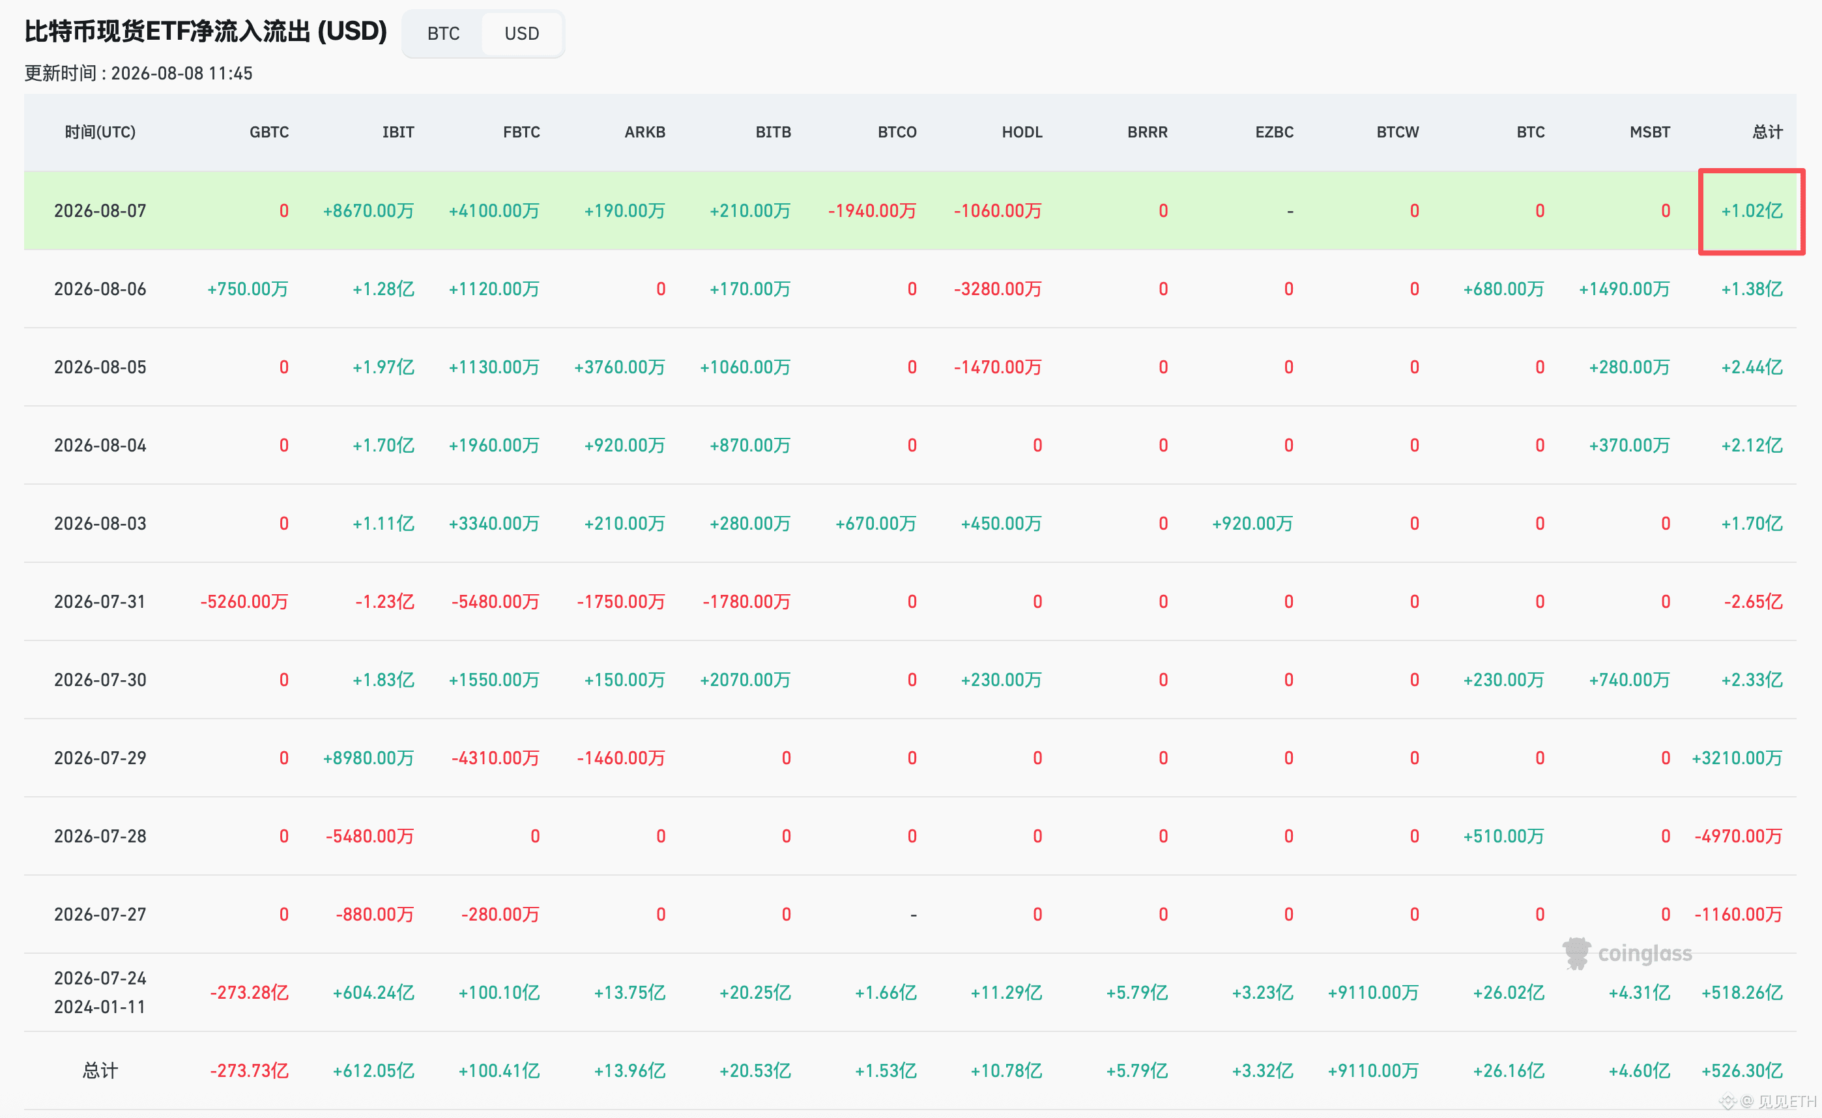
Task: Select the FBTC column header
Action: 521,132
